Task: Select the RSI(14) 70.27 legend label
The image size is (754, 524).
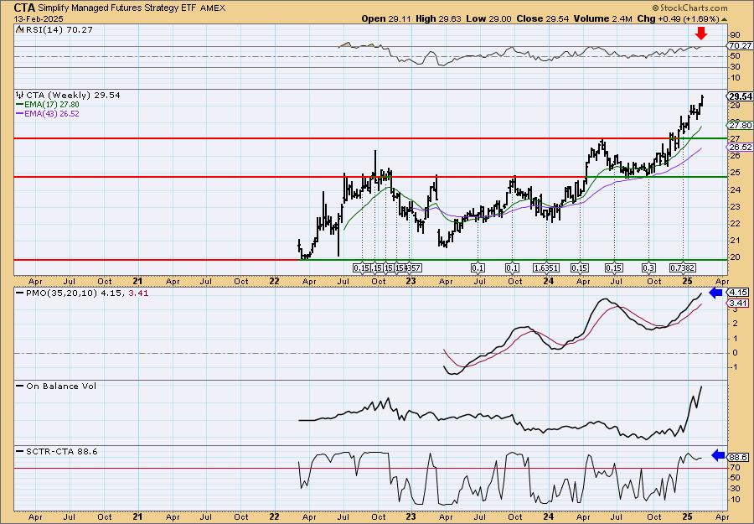Action: 59,30
